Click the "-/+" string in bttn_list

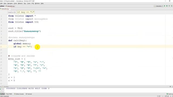point(36,68)
